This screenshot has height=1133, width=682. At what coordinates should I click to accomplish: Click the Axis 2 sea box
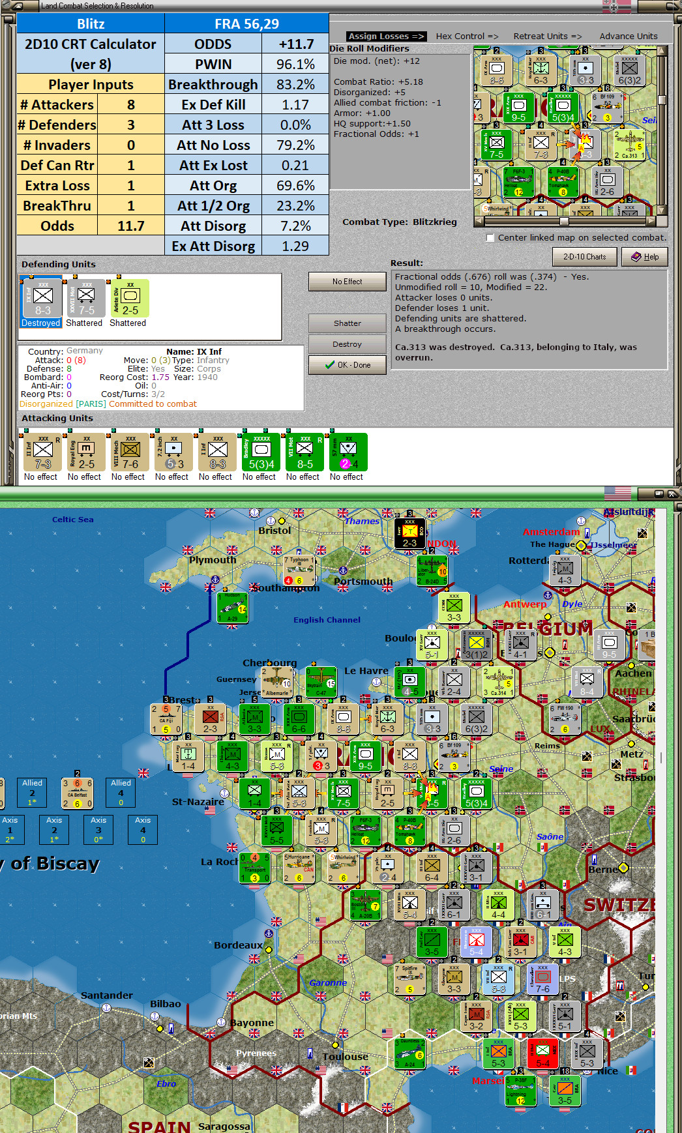(x=54, y=830)
